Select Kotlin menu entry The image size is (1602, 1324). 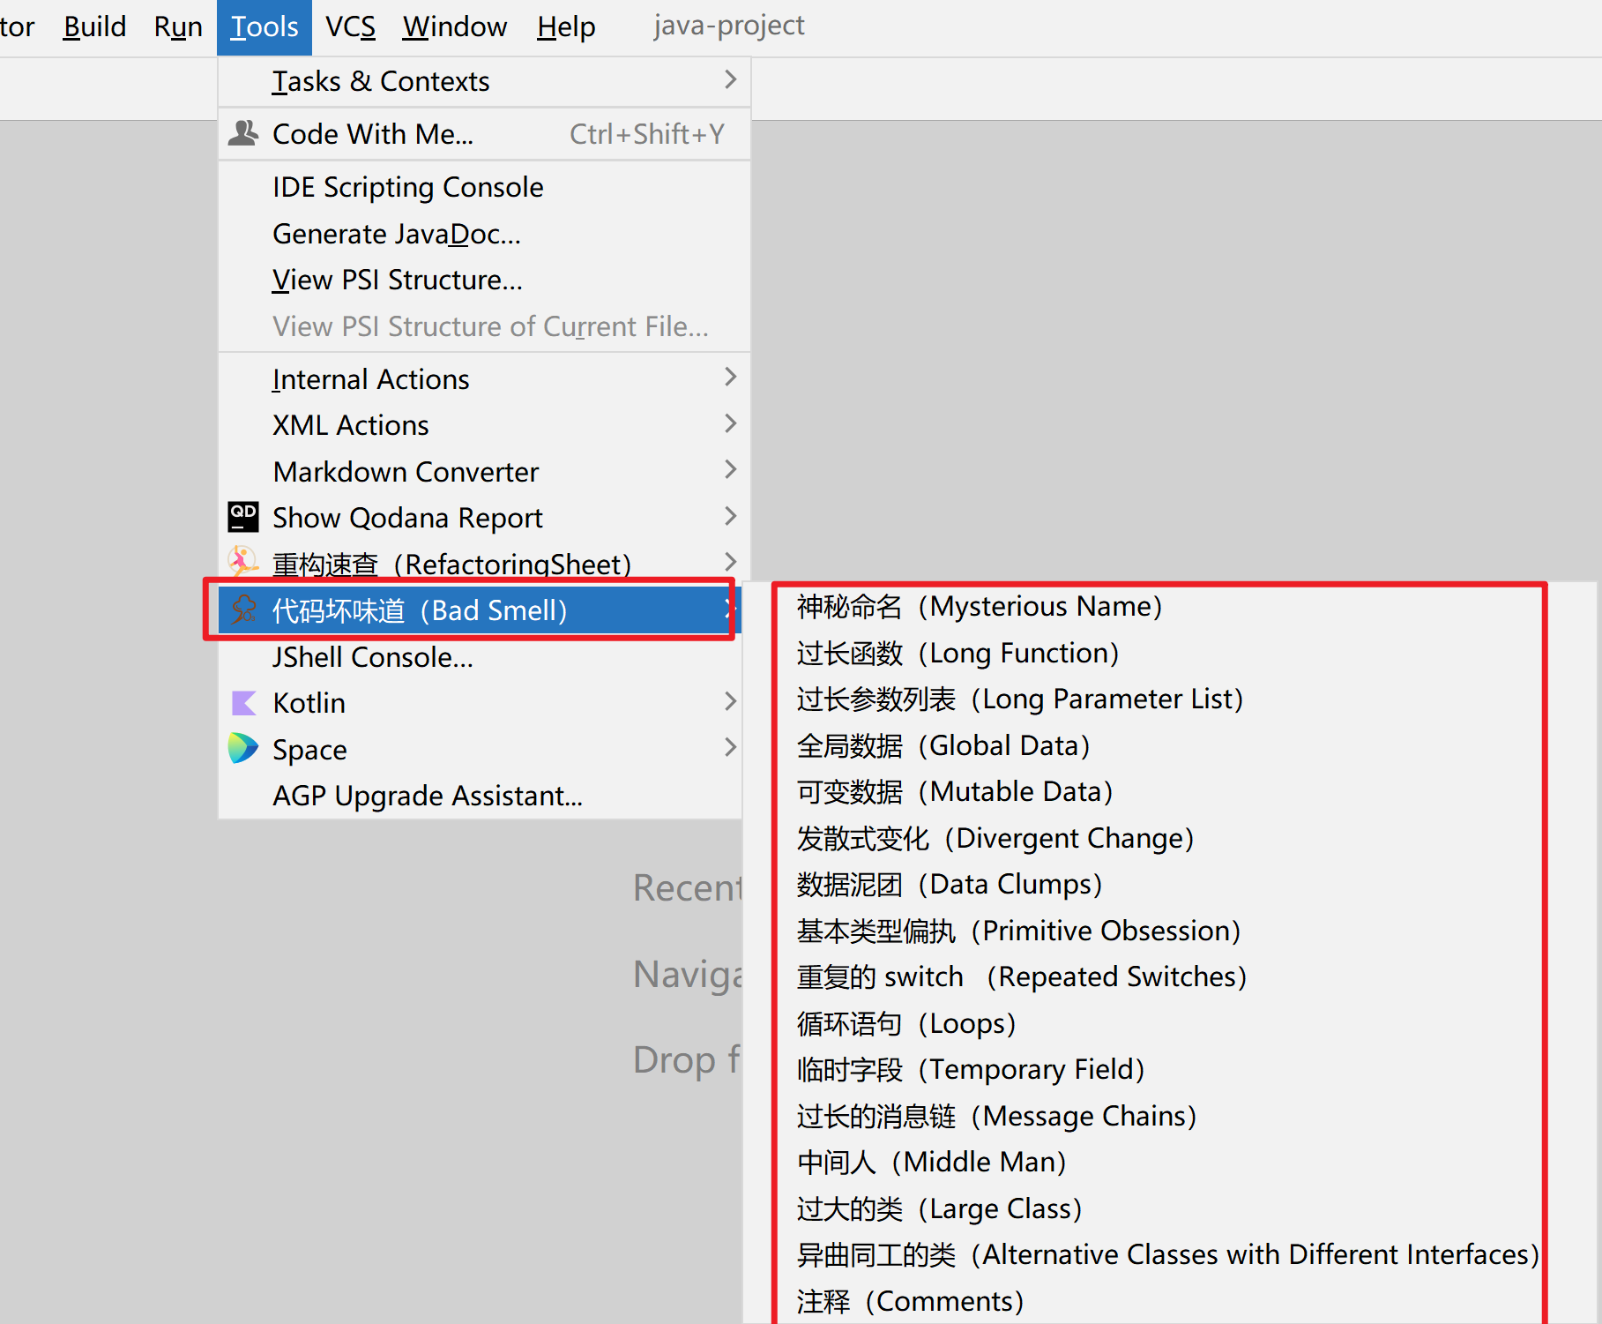coord(480,703)
